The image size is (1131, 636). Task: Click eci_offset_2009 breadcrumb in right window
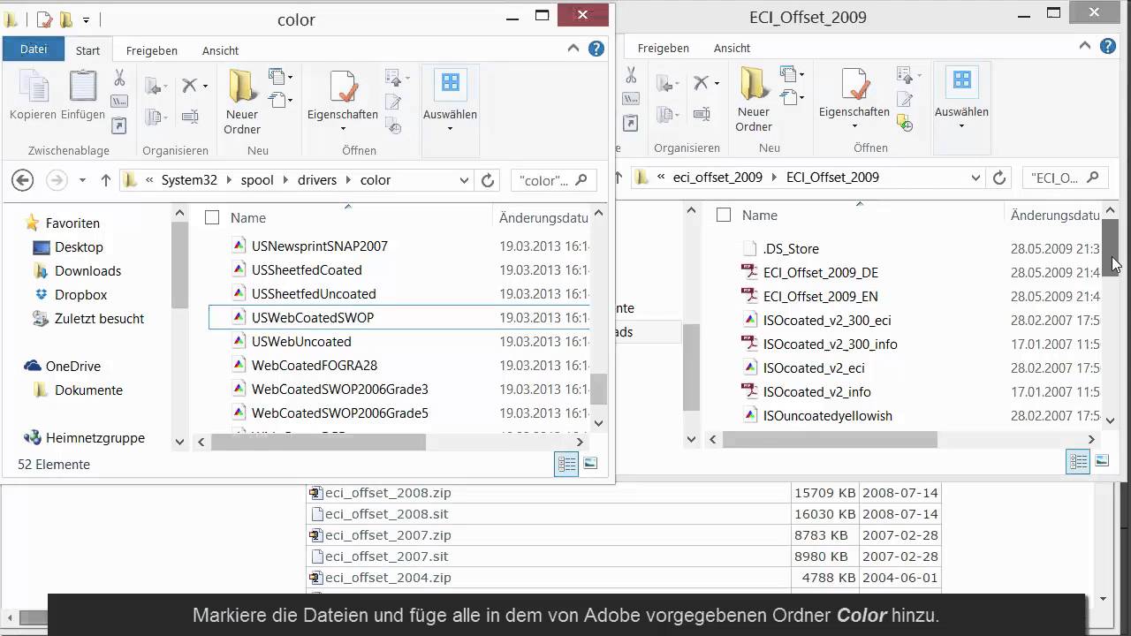tap(717, 178)
